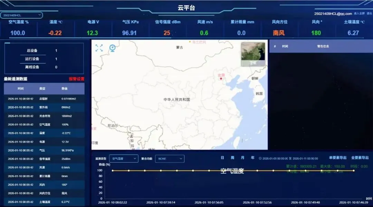Select the 总辐射 row in telemetry table
Screen dimensions: 373x207
click(x=44, y=99)
